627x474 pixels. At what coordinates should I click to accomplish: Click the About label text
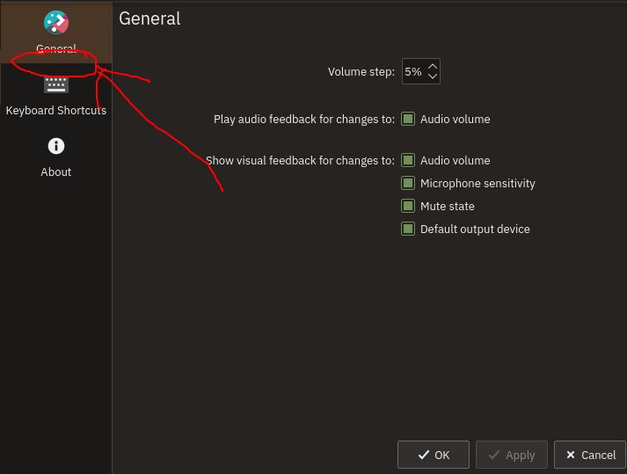tap(56, 172)
